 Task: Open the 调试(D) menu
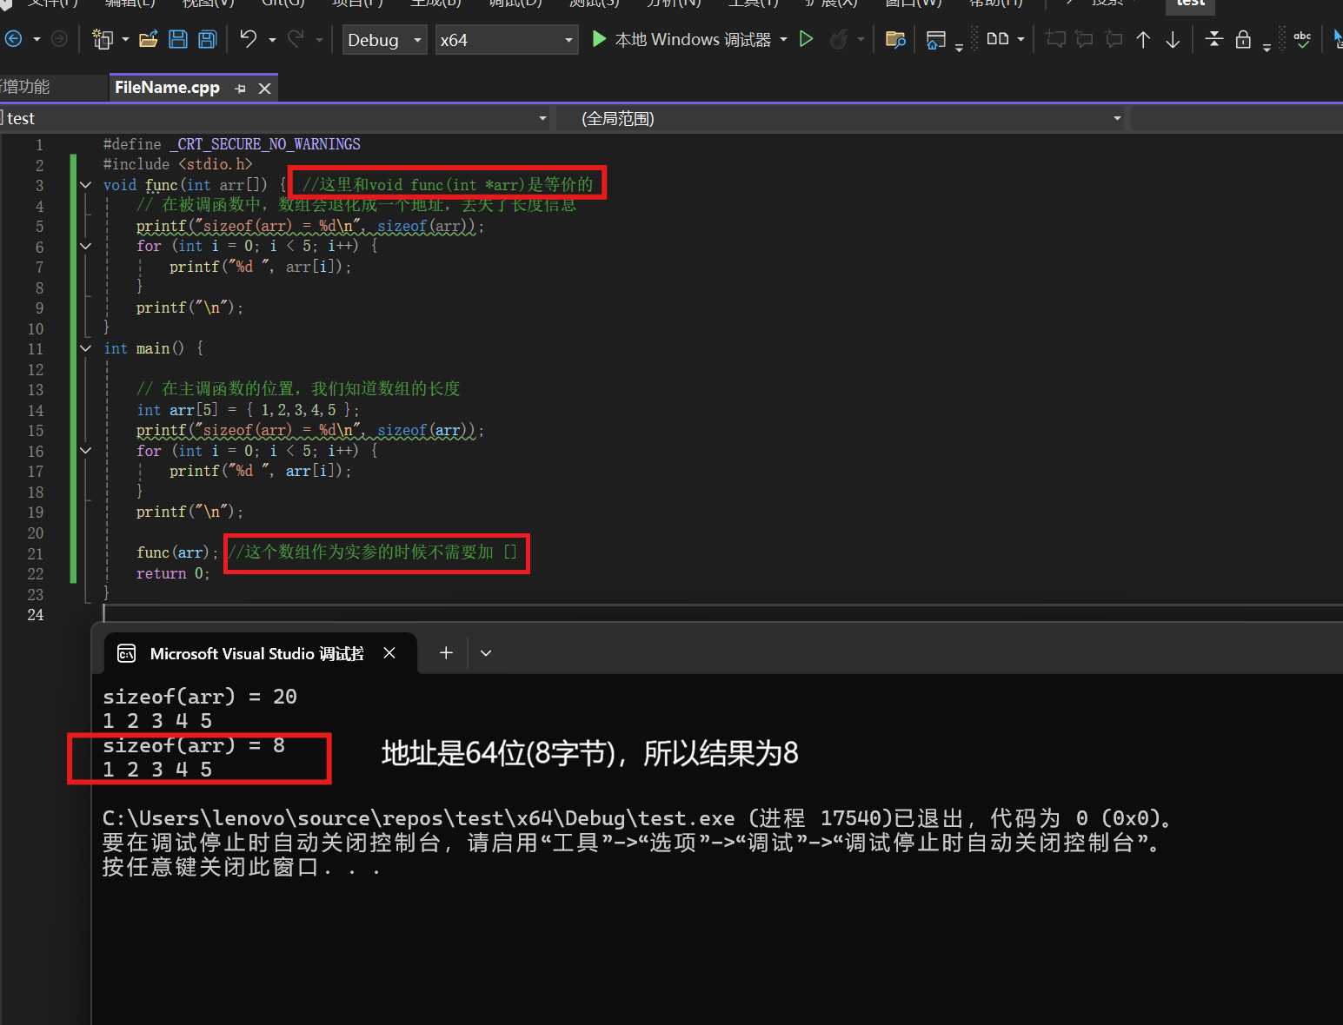(x=515, y=4)
